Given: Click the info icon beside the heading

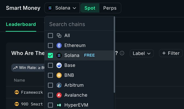Looking at the screenshot, I should [x=122, y=53].
